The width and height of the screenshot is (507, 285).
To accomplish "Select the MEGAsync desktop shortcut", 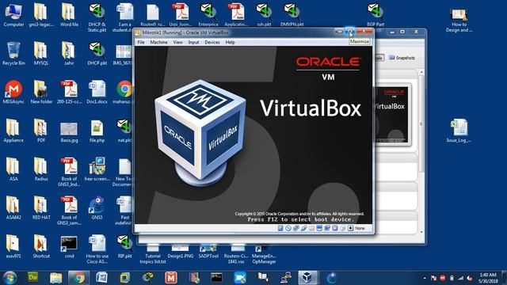I will click(x=13, y=92).
